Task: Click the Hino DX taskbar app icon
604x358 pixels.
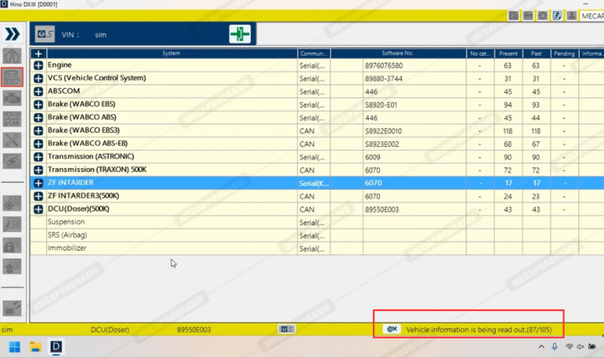Action: 56,347
